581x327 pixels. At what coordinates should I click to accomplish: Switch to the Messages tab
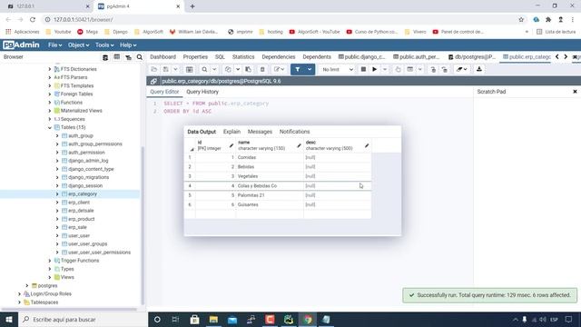[x=260, y=132]
